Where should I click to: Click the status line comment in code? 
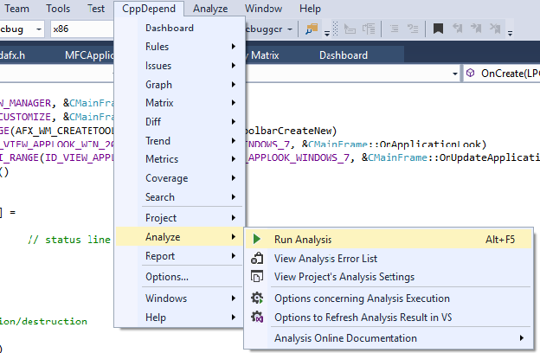coord(69,240)
